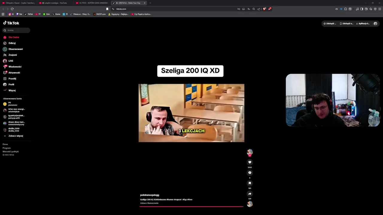The height and width of the screenshot is (215, 383).
Task: Open the arturindyka6 followed account
Action: tap(14, 110)
